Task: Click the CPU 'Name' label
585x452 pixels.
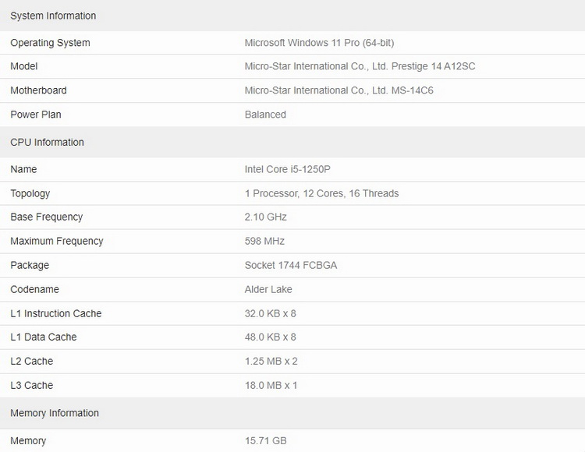Action: 23,169
